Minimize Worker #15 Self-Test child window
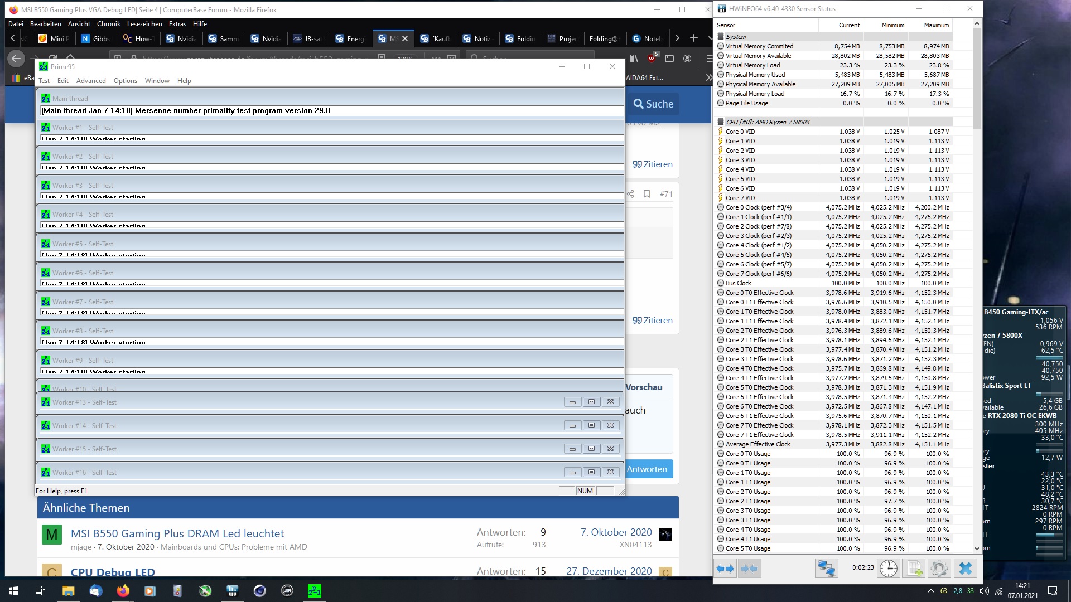Screen dimensions: 1071x602 tap(572, 449)
